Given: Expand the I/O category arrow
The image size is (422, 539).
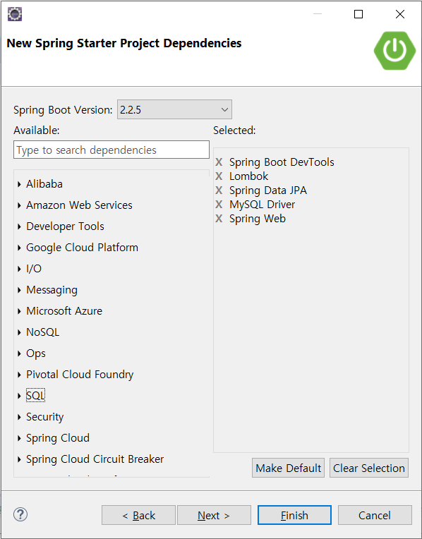Looking at the screenshot, I should [19, 269].
